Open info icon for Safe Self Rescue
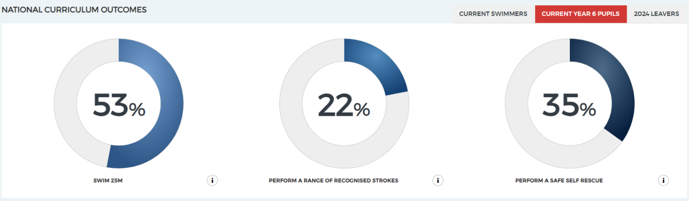This screenshot has width=689, height=201. click(x=663, y=180)
